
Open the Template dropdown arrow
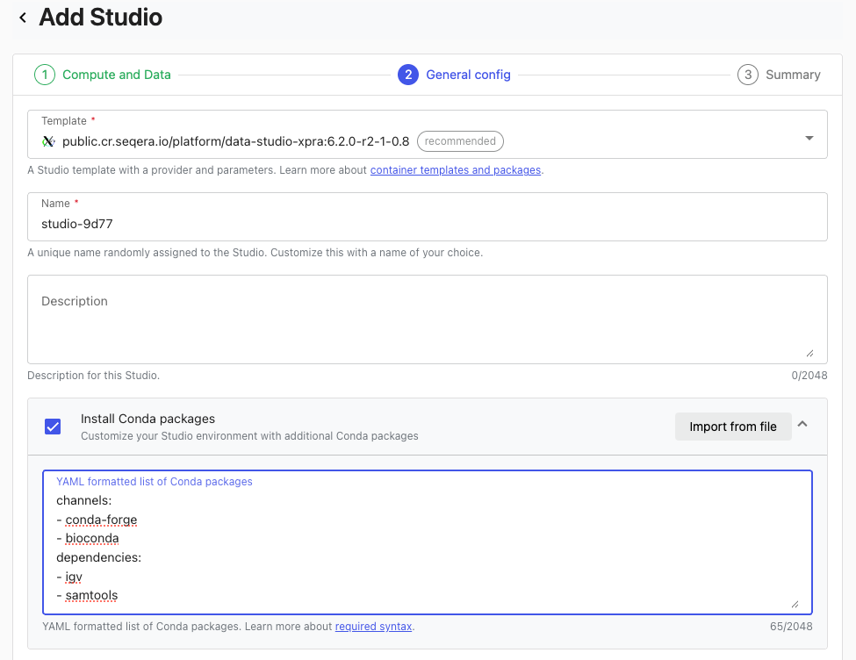pyautogui.click(x=809, y=139)
